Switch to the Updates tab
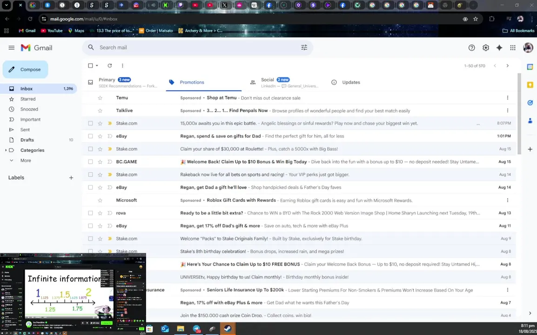 tap(351, 82)
